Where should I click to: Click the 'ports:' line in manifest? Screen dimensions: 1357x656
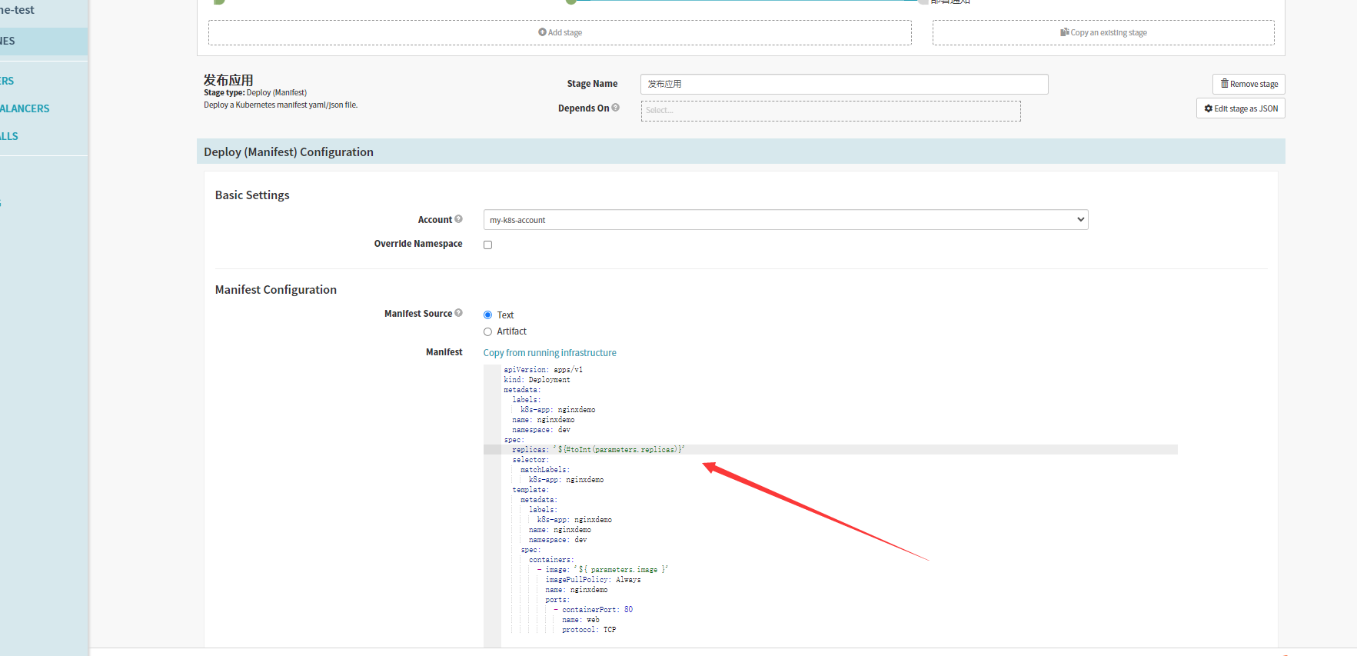point(557,600)
